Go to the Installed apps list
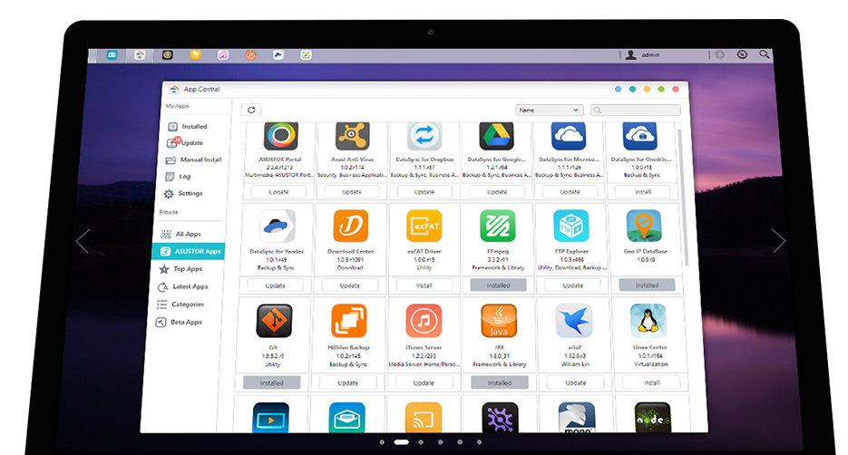The height and width of the screenshot is (455, 848). pyautogui.click(x=193, y=127)
